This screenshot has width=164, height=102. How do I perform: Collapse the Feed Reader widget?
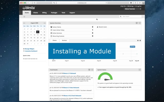(x=92, y=69)
